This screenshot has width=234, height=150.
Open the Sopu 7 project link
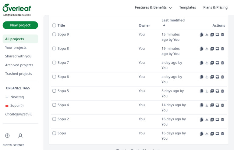[x=63, y=63]
